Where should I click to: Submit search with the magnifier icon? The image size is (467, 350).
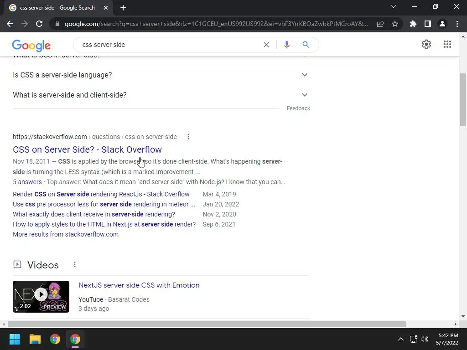306,45
